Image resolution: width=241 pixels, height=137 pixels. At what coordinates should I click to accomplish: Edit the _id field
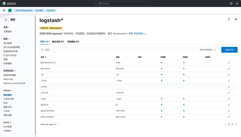click(x=229, y=75)
